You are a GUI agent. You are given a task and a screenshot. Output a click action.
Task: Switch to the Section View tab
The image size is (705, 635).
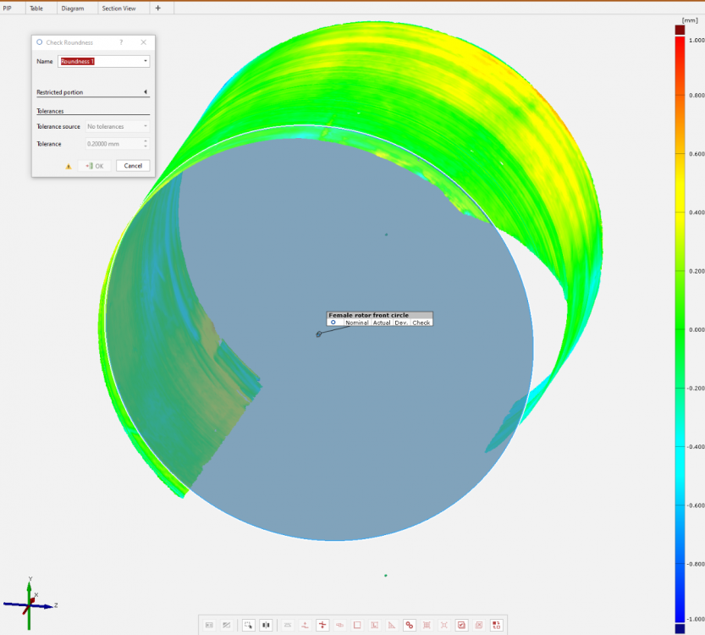coord(119,8)
